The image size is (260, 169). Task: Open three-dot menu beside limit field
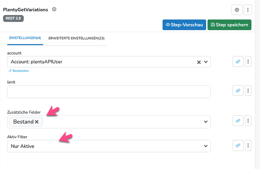pyautogui.click(x=248, y=91)
